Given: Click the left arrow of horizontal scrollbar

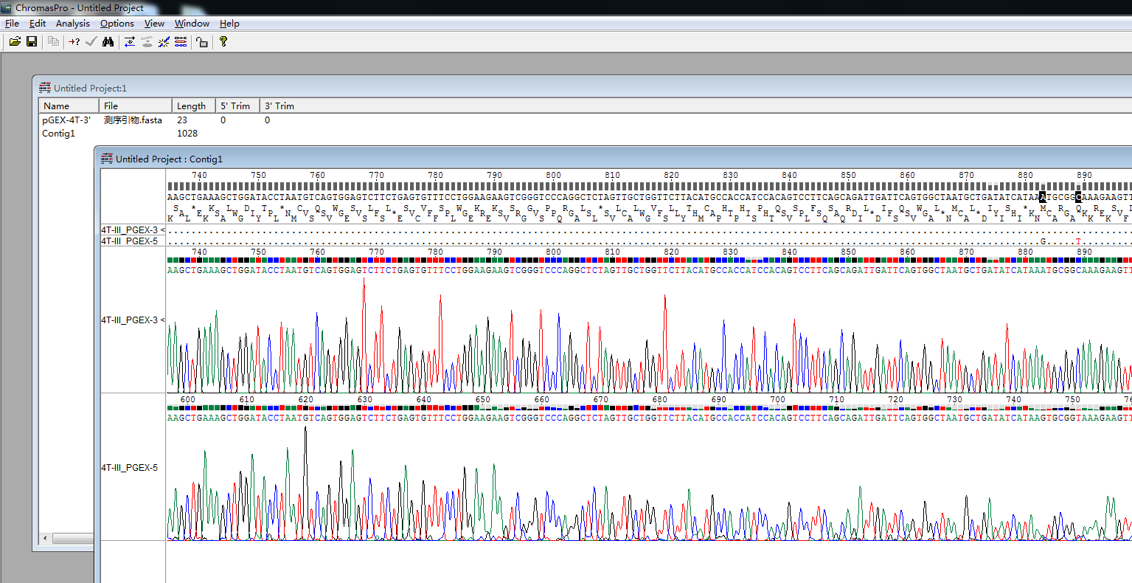Looking at the screenshot, I should pos(46,539).
